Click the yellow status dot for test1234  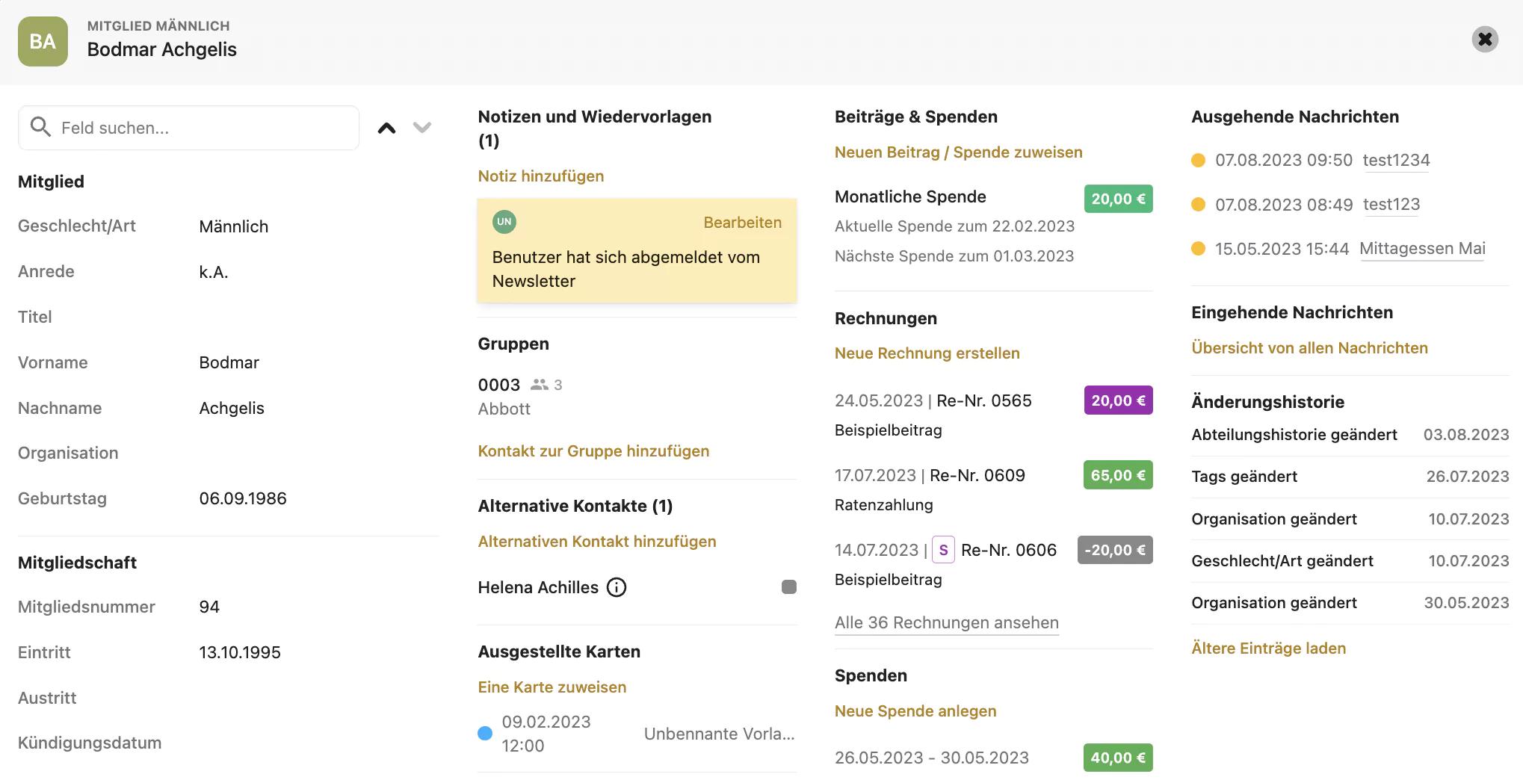click(1198, 160)
